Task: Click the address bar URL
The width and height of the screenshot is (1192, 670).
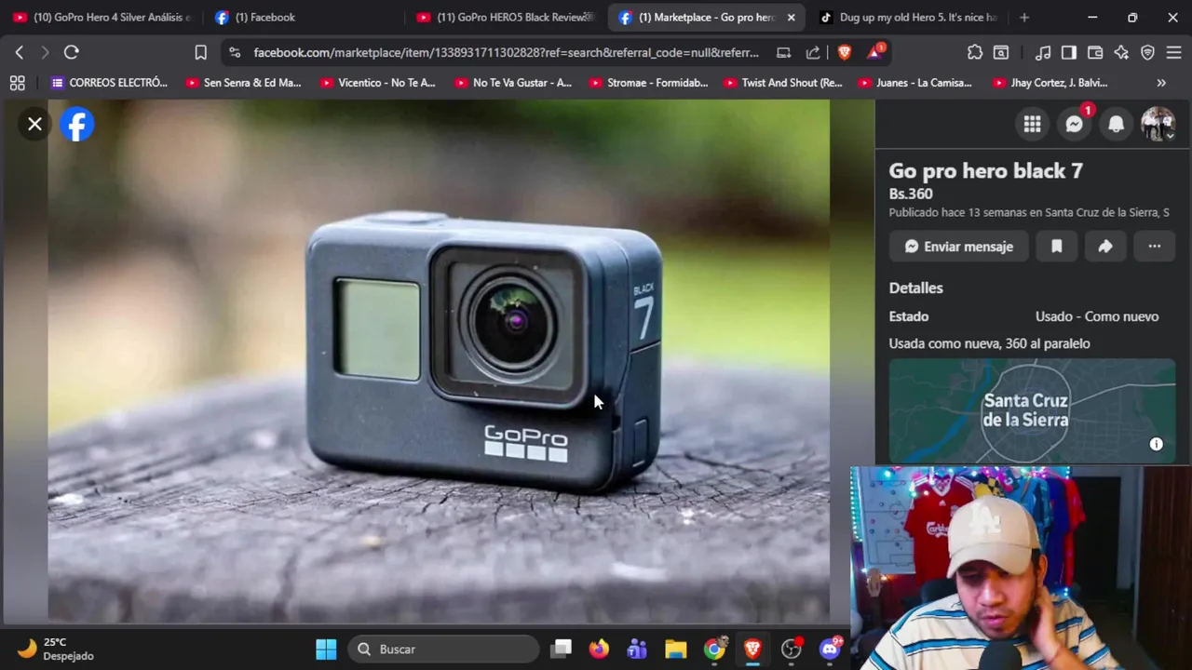Action: [506, 53]
